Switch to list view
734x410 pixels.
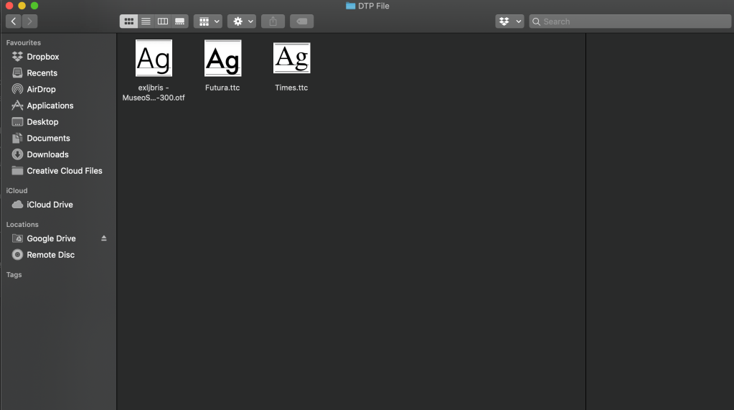click(x=146, y=22)
